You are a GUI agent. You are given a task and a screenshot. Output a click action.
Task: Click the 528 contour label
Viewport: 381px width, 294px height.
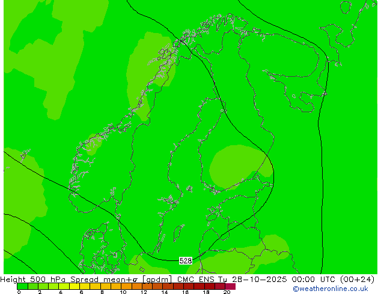186,261
